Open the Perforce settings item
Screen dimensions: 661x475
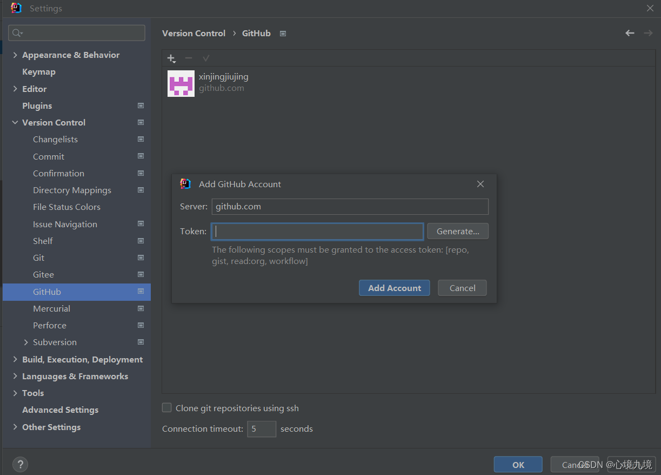click(x=50, y=325)
